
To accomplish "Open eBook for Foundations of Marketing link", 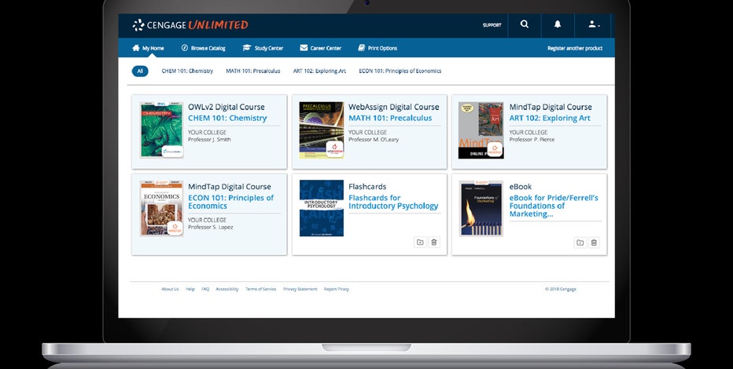I will pyautogui.click(x=554, y=206).
